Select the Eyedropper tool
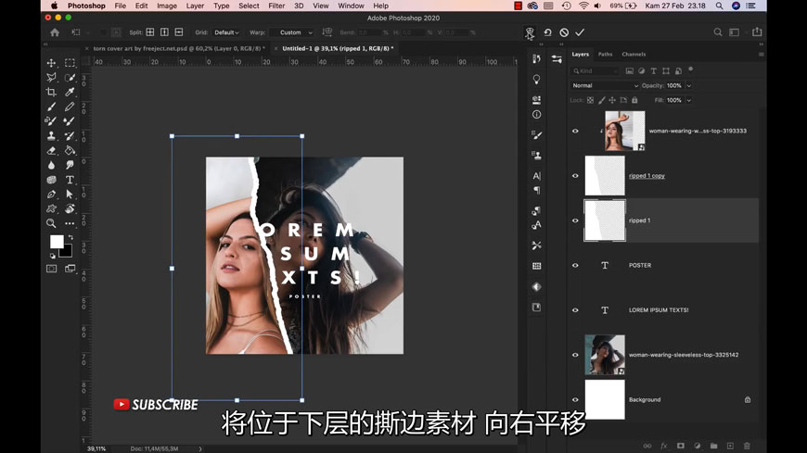 pyautogui.click(x=70, y=92)
